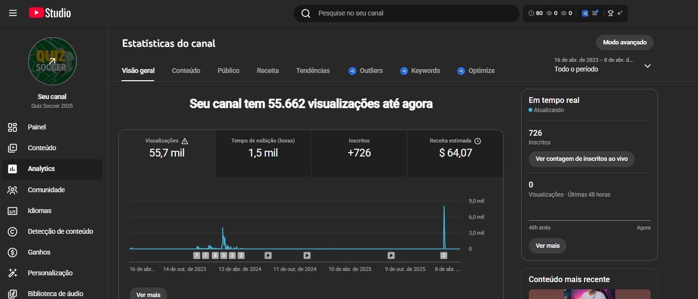This screenshot has height=299, width=698.
Task: Select Analytics in the sidebar
Action: coord(52,169)
